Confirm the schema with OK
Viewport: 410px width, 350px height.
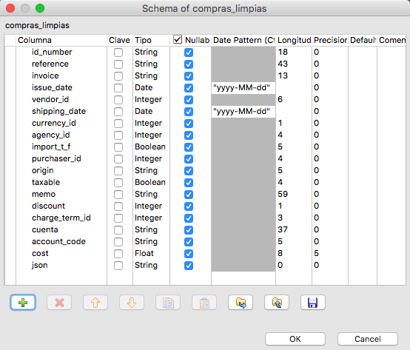(295, 339)
